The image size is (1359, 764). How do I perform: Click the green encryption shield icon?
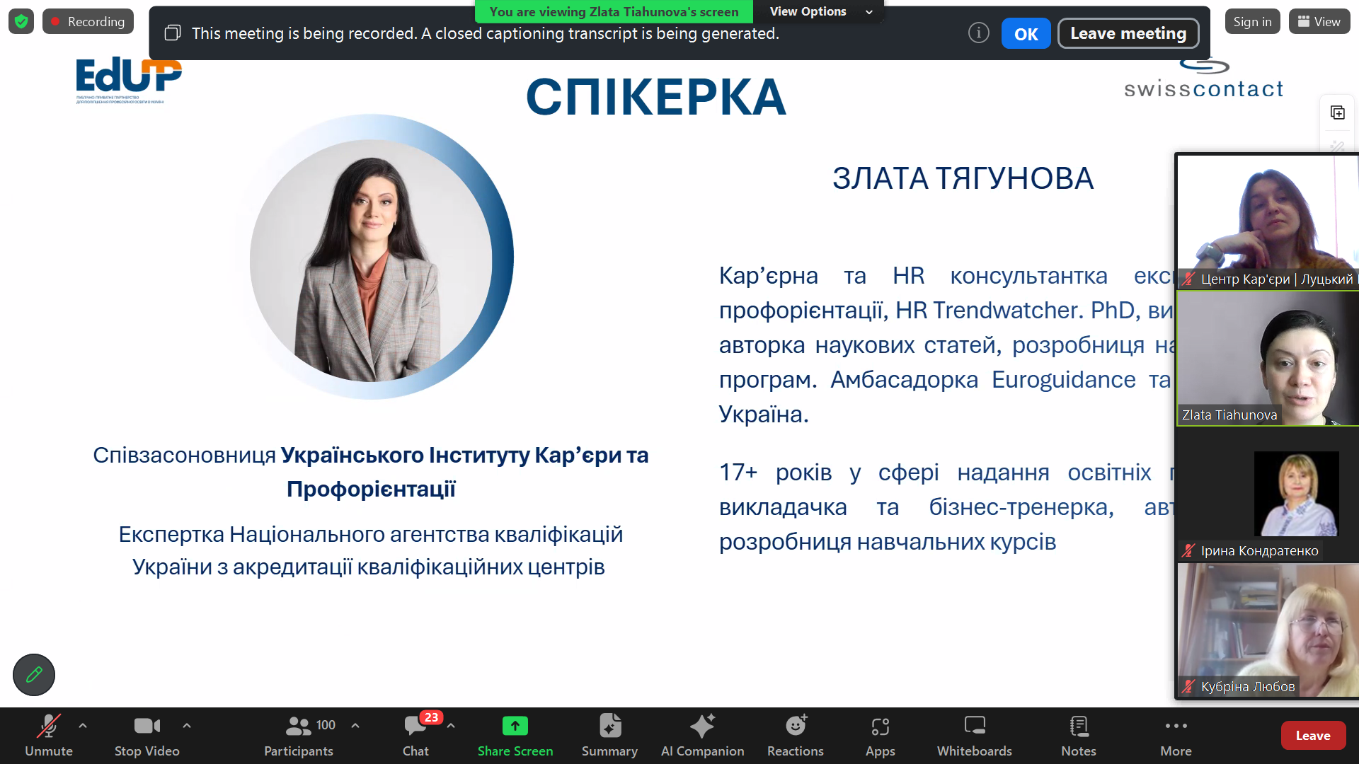(21, 21)
